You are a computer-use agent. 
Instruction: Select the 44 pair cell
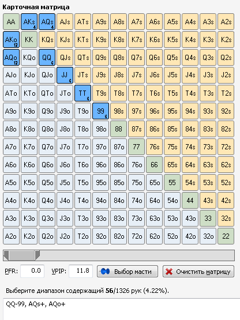(190, 201)
